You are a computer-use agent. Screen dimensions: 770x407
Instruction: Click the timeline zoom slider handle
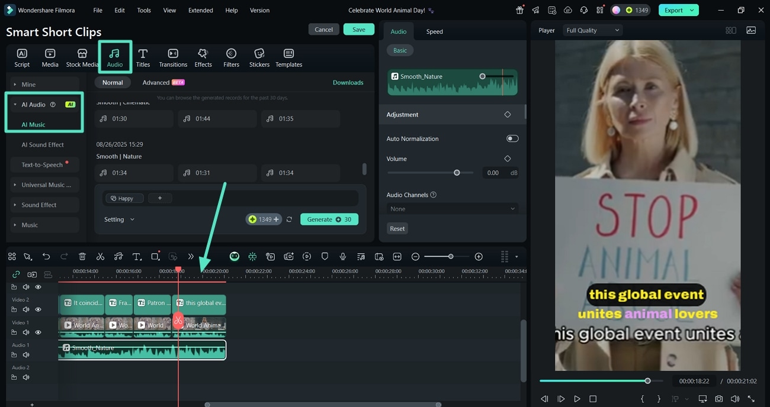[x=451, y=257]
